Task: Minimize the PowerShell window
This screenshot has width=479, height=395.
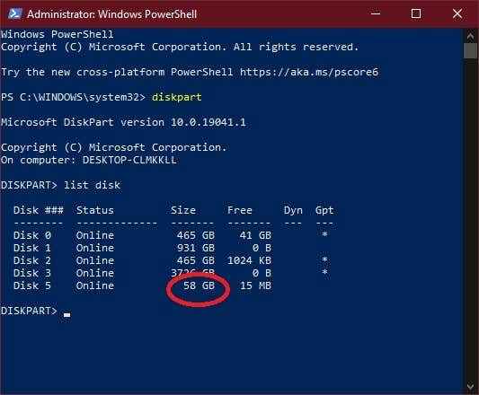Action: 376,13
